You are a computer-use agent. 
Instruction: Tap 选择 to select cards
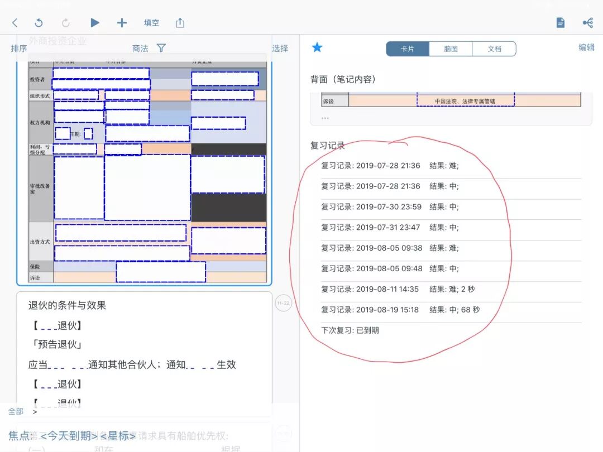(x=280, y=49)
